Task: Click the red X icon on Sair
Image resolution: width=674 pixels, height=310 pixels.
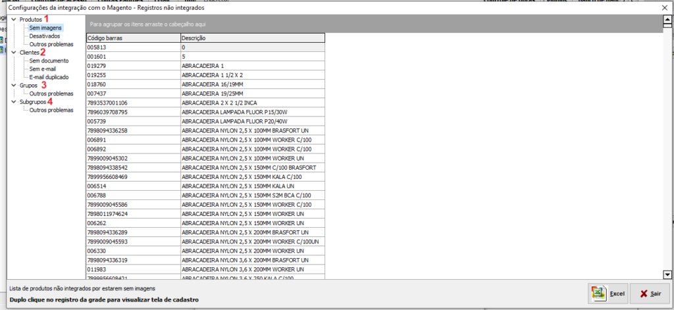Action: pyautogui.click(x=644, y=294)
